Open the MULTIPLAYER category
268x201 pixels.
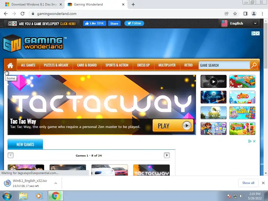tap(167, 65)
